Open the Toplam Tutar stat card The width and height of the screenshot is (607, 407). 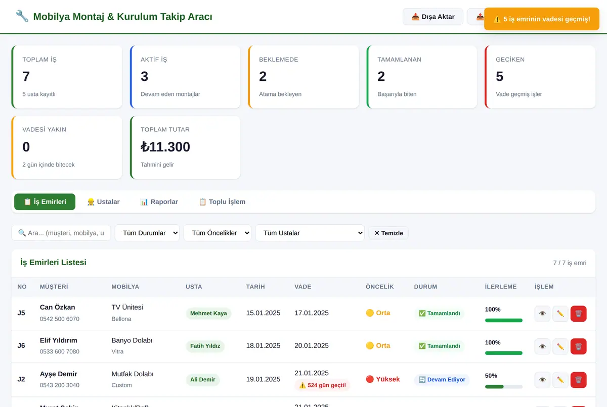tap(185, 147)
